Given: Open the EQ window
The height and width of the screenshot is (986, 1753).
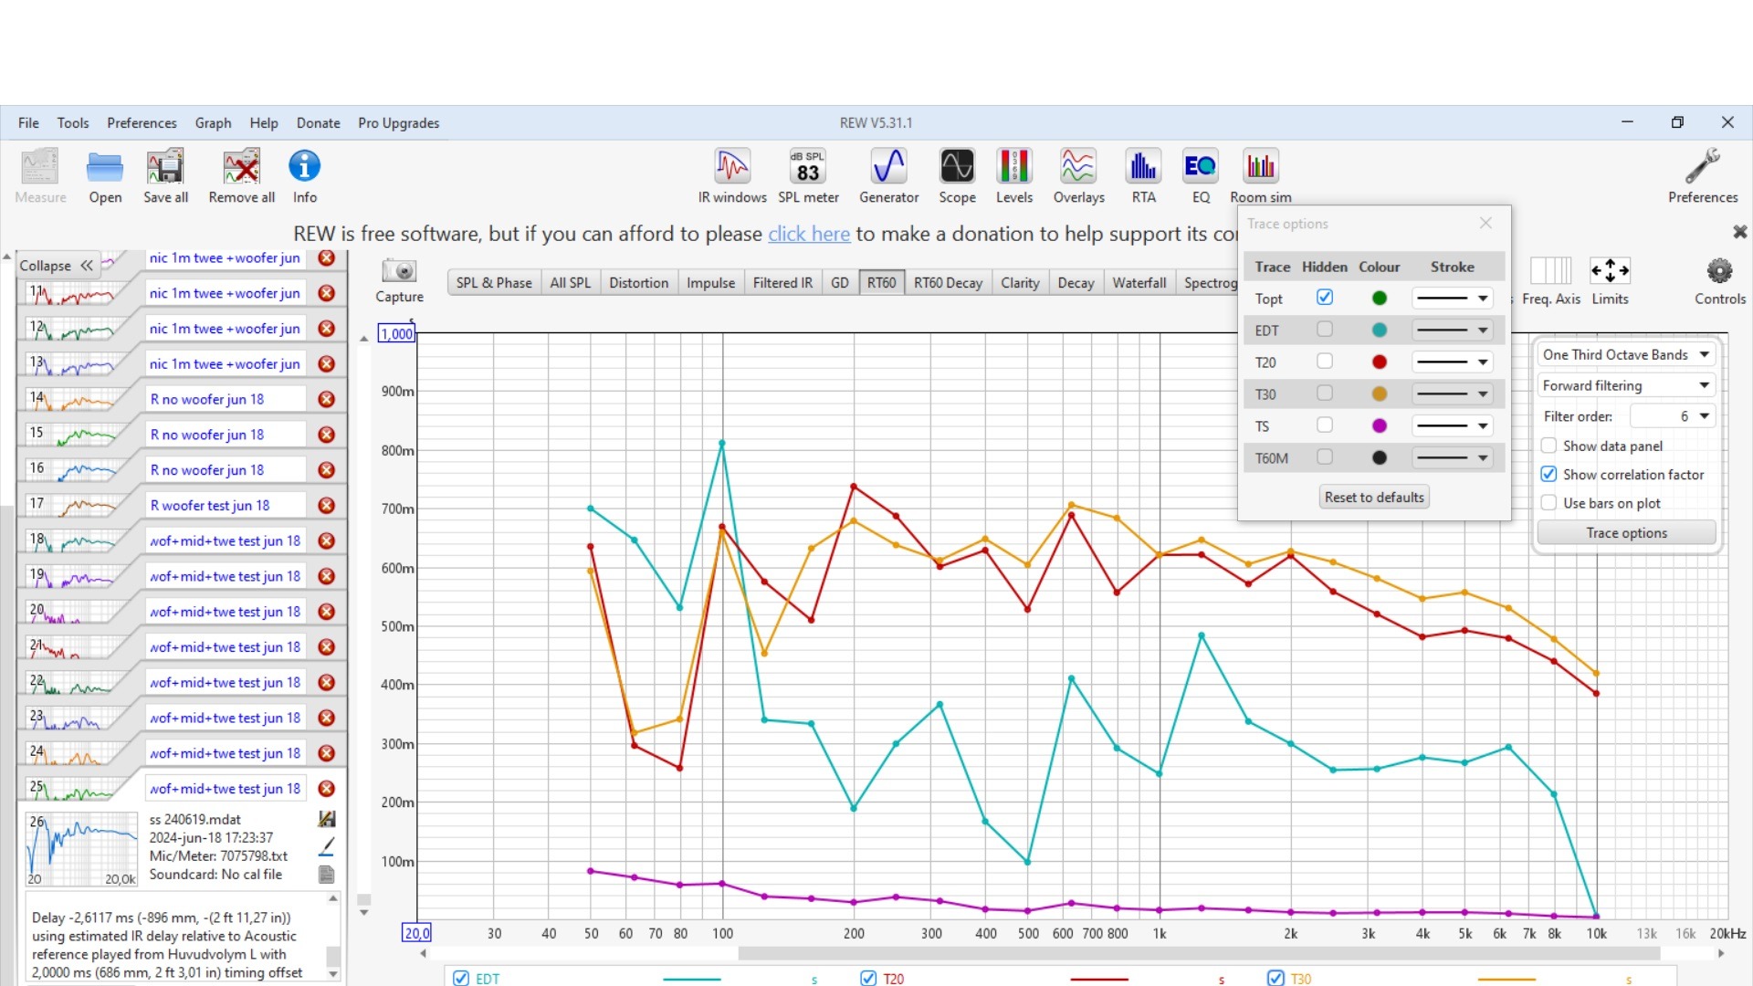Looking at the screenshot, I should pyautogui.click(x=1201, y=176).
